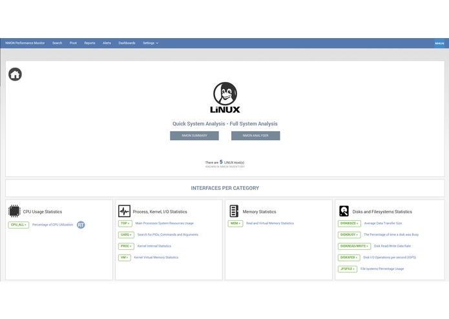Open the Settings menu

coord(151,43)
